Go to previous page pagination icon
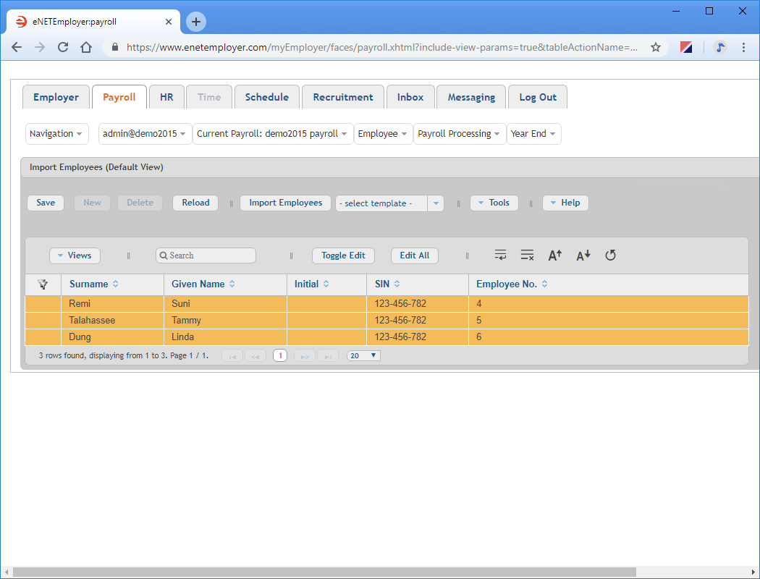This screenshot has width=760, height=579. coord(256,355)
